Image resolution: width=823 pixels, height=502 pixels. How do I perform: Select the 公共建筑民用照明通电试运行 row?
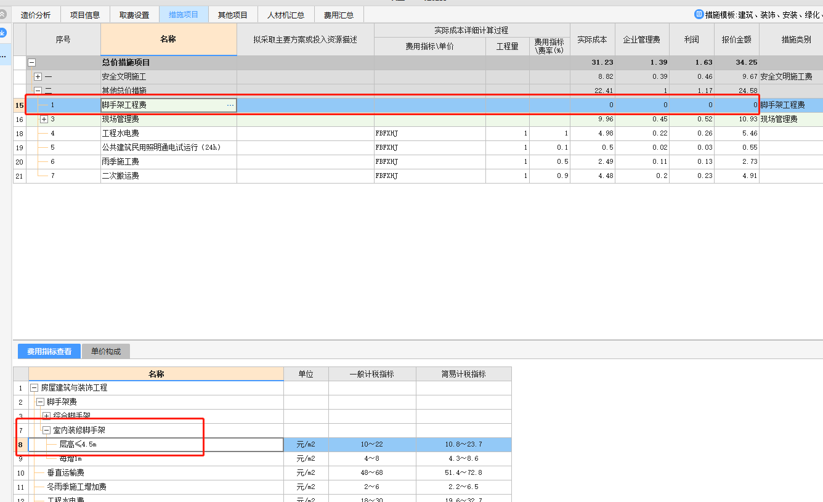click(161, 148)
